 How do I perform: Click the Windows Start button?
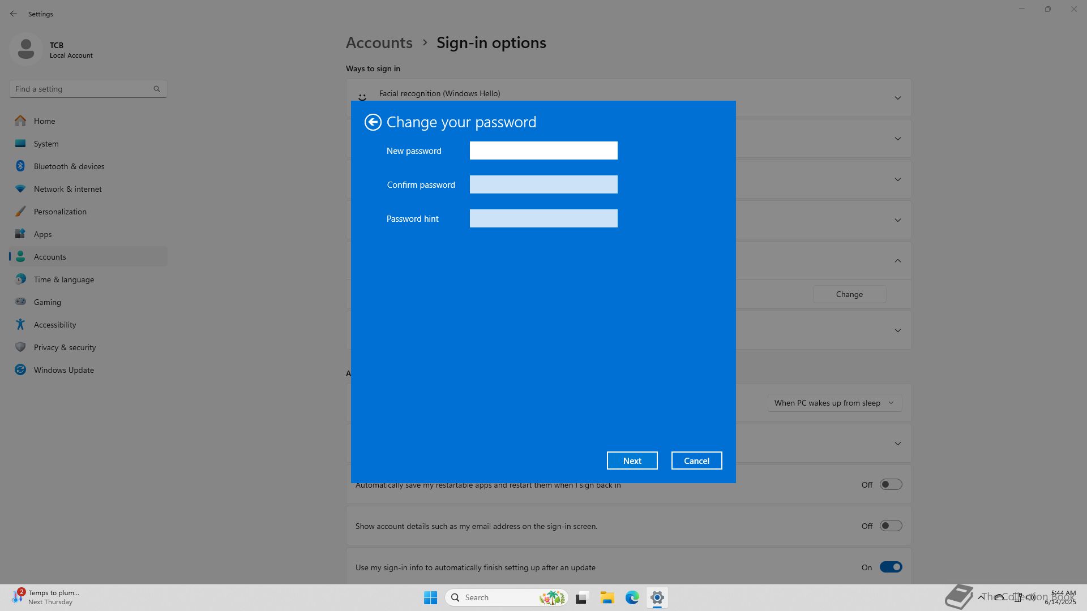coord(430,597)
